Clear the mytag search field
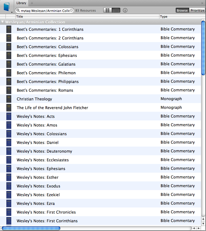This screenshot has width=206, height=231. (x=71, y=10)
